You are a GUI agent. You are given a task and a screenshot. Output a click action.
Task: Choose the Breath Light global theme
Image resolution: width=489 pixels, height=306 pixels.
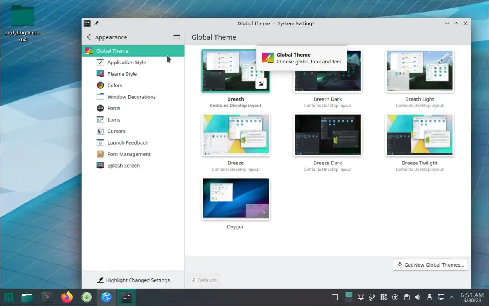click(419, 78)
